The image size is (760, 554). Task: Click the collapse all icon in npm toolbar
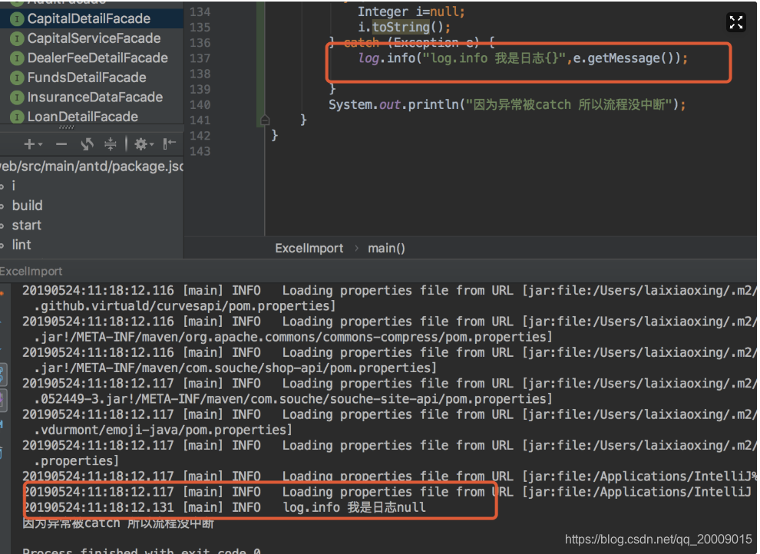pos(111,143)
